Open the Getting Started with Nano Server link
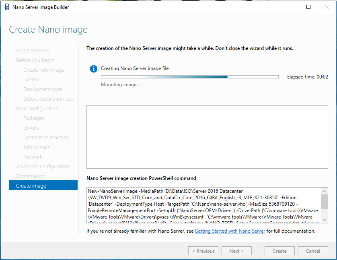 point(230,231)
